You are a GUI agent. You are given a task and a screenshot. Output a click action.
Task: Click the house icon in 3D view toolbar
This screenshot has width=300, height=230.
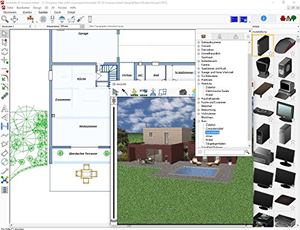(x=183, y=92)
